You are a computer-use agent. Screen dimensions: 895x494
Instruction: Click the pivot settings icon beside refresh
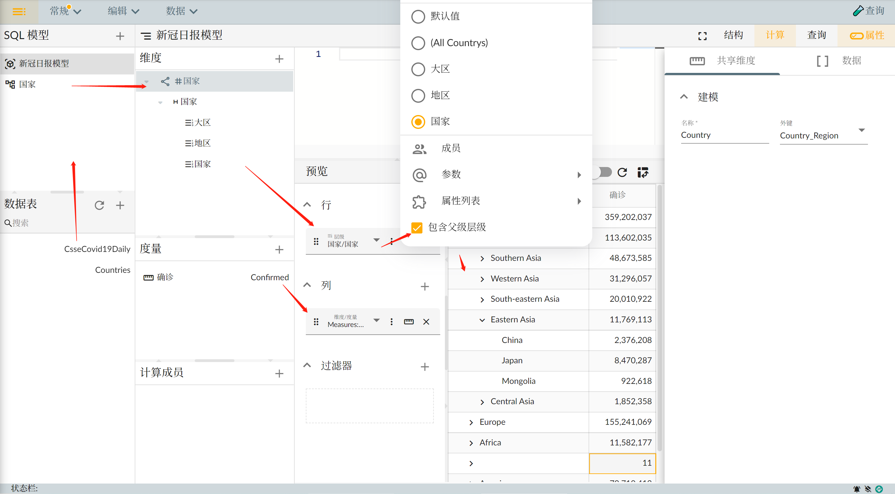[643, 172]
